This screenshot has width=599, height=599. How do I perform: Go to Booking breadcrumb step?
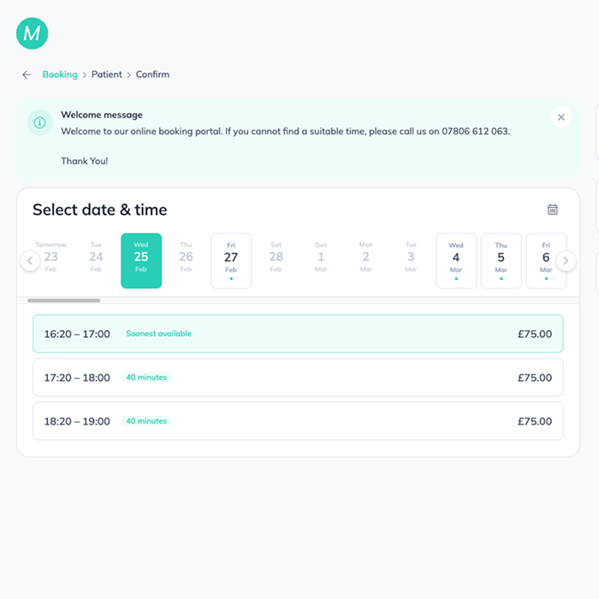tap(60, 74)
